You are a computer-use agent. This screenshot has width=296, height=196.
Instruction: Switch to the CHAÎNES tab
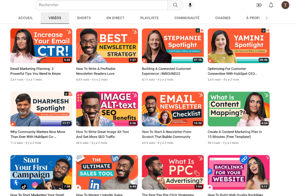[223, 18]
